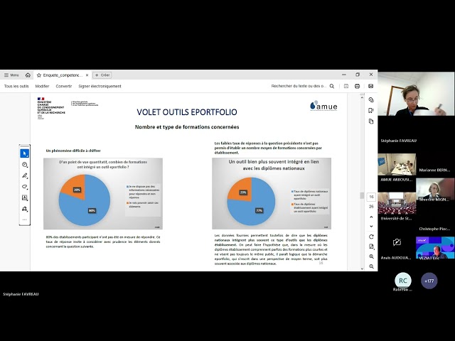Open Tous les outils panel
This screenshot has width=455, height=341.
click(x=16, y=86)
